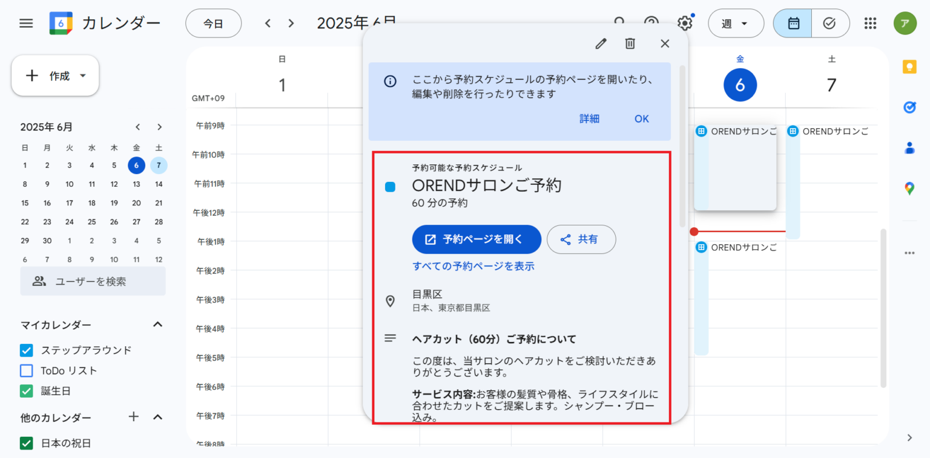
Task: Delete the booking schedule using trash icon
Action: [630, 44]
